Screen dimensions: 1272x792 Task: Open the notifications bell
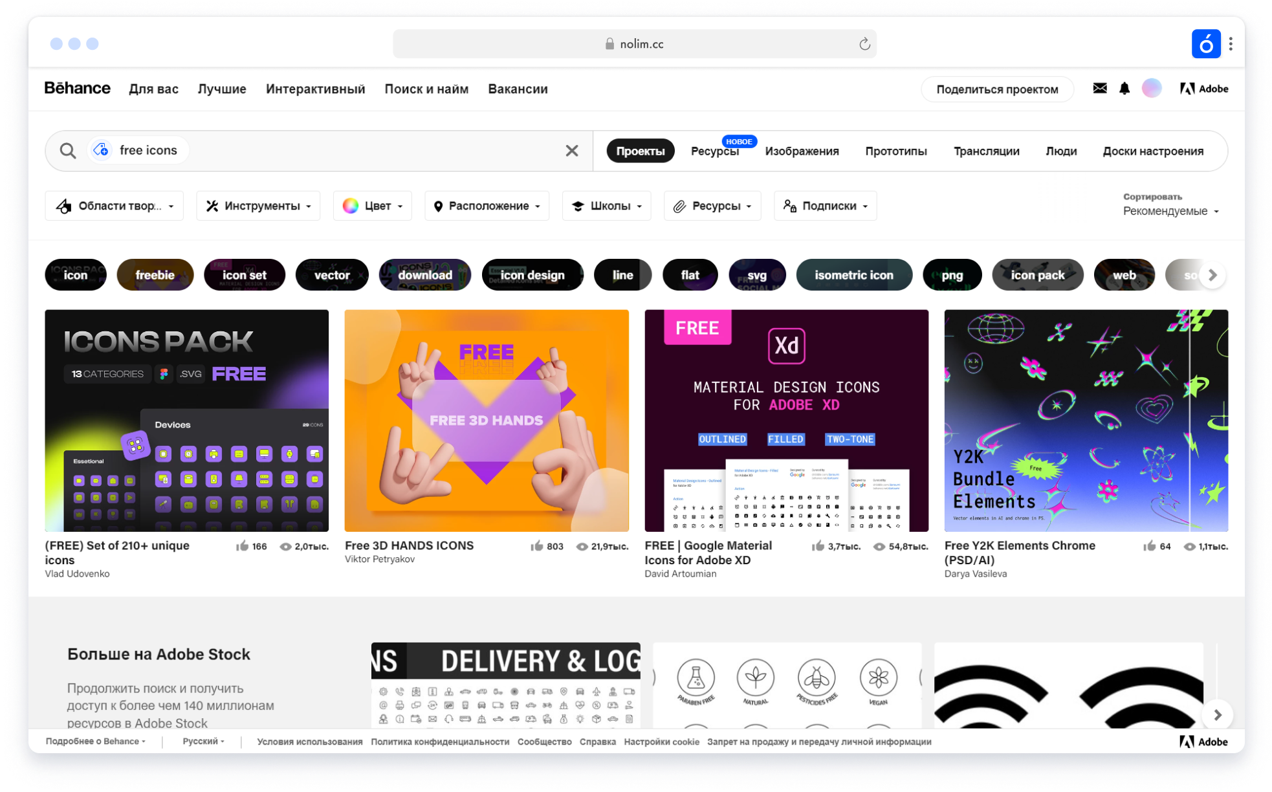coord(1124,89)
